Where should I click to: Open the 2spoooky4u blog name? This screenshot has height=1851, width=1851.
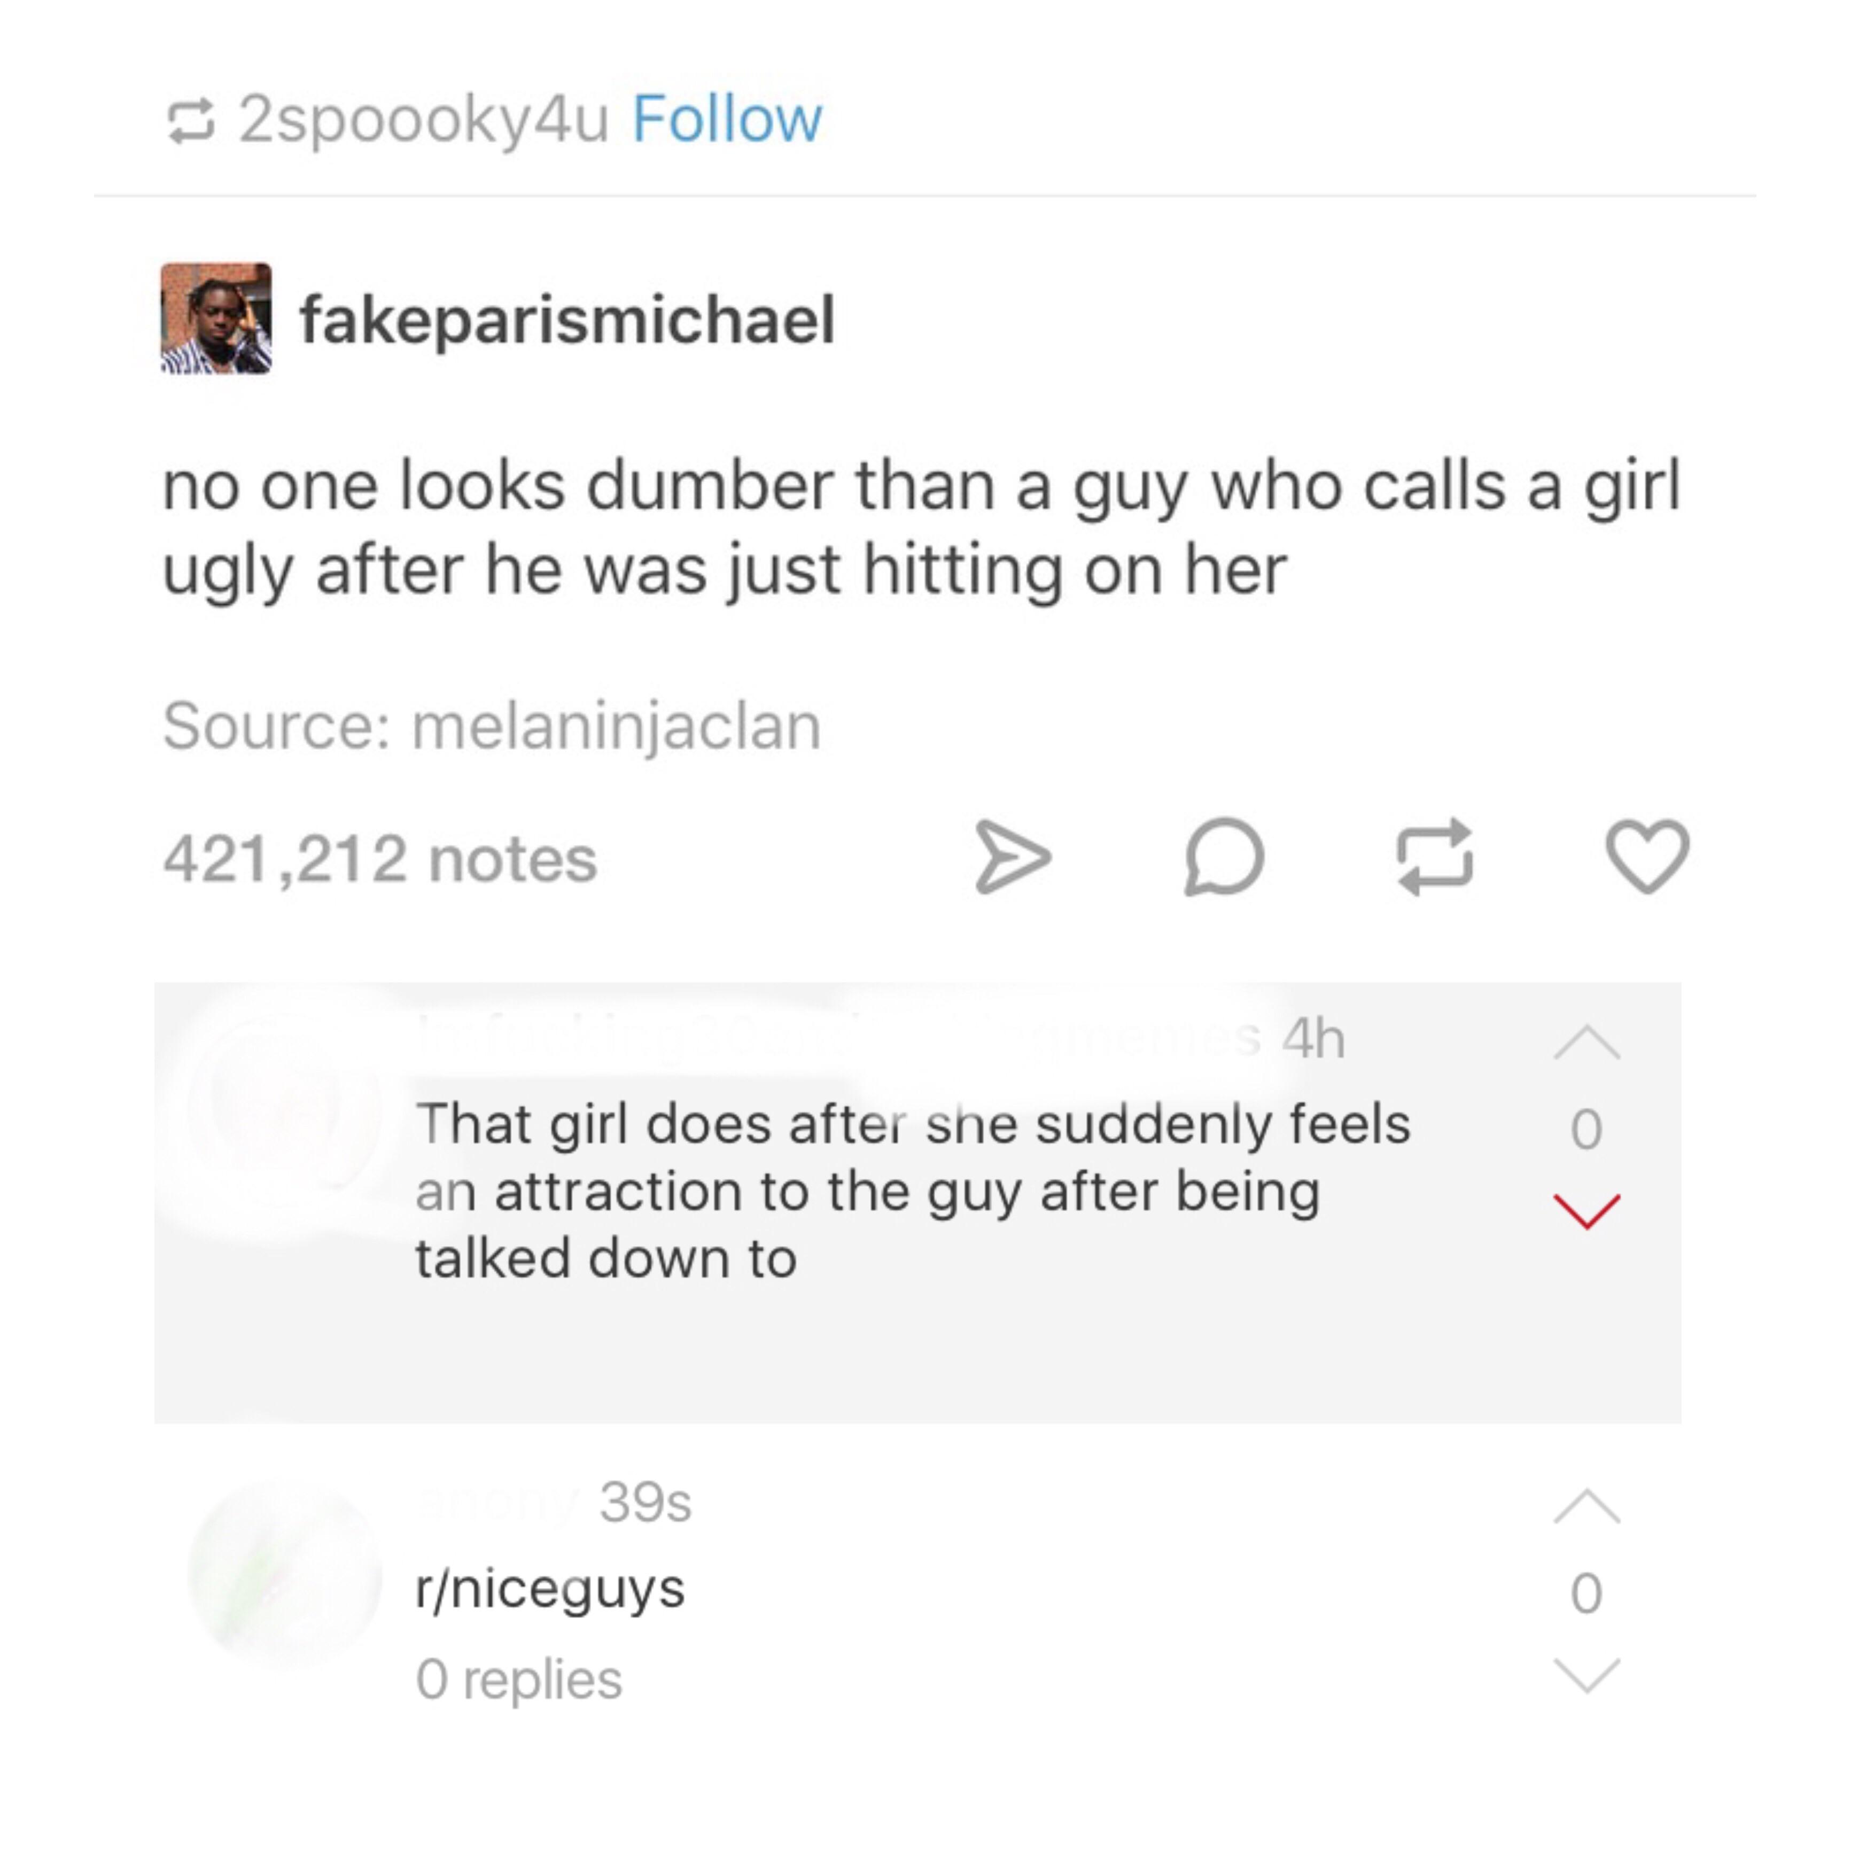pos(423,121)
